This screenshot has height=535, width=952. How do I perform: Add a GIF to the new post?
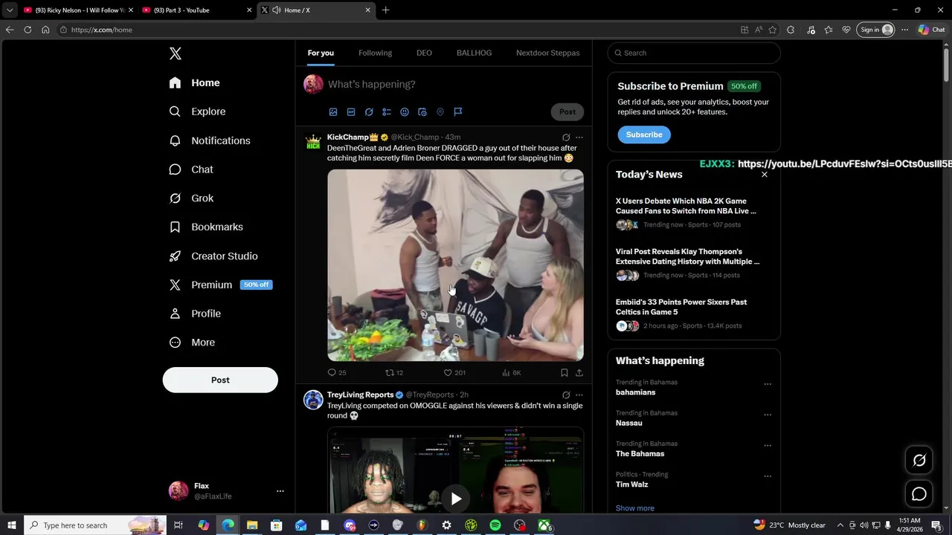(x=351, y=112)
